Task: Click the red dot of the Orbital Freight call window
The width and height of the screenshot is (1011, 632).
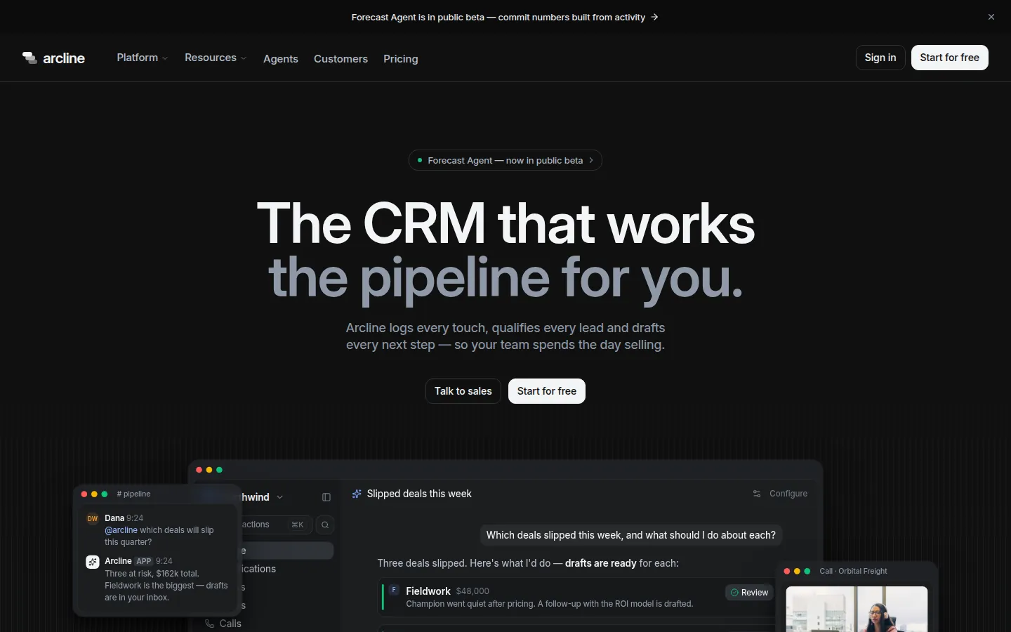Action: 787,572
